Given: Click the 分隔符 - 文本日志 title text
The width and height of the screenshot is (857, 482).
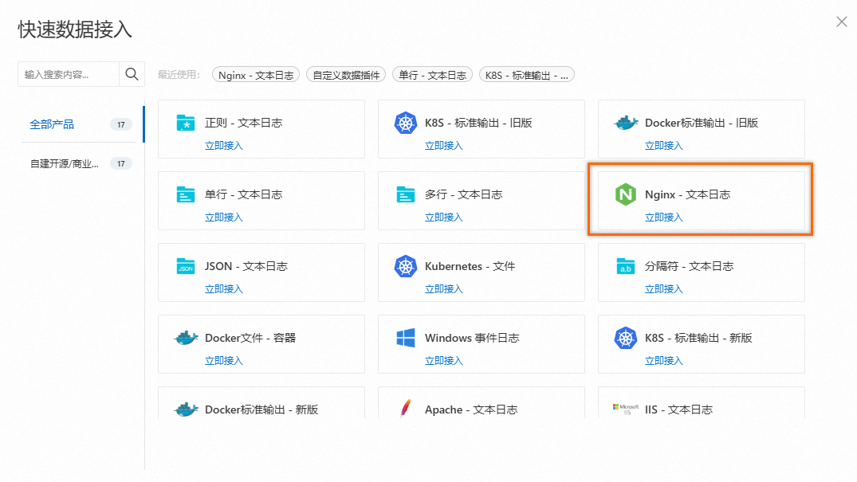Looking at the screenshot, I should coord(690,266).
